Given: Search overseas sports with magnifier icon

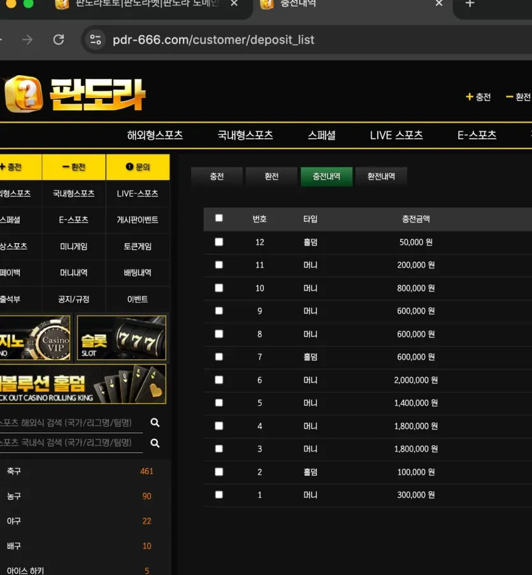Looking at the screenshot, I should pyautogui.click(x=155, y=422).
